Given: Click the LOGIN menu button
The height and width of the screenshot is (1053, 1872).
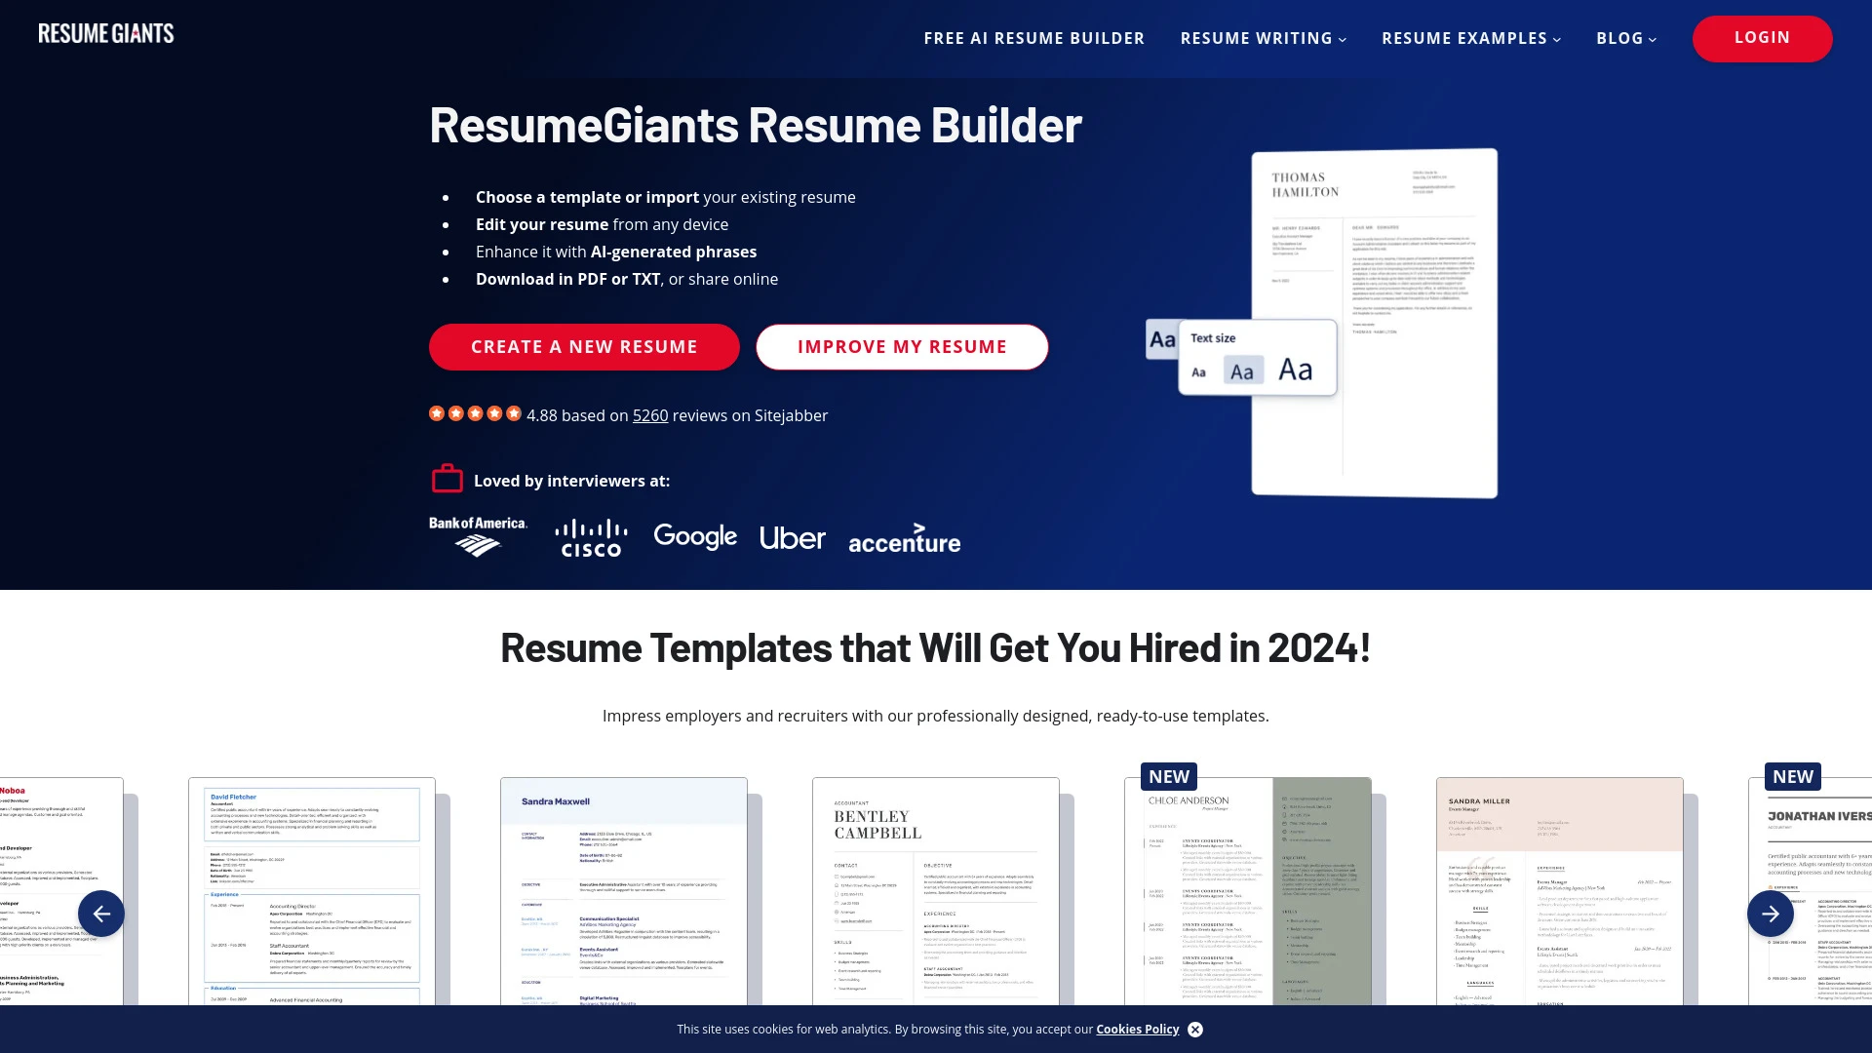Looking at the screenshot, I should click(1763, 39).
